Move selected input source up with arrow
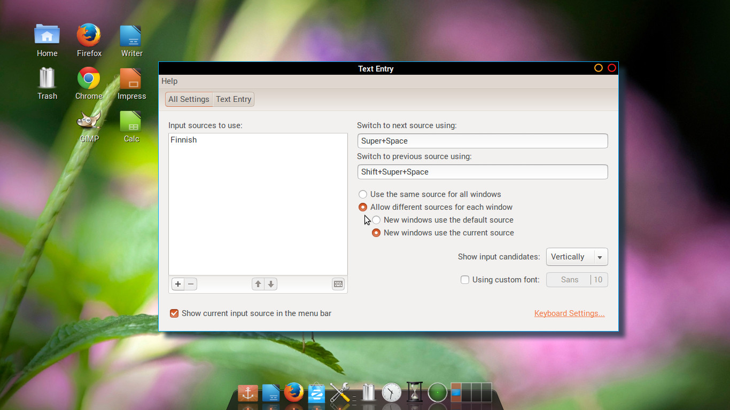Screen dimensions: 730x410 258,284
